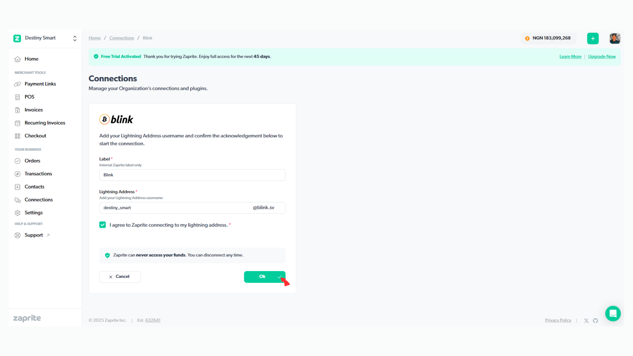
Task: Go to Invoices page
Action: click(34, 110)
